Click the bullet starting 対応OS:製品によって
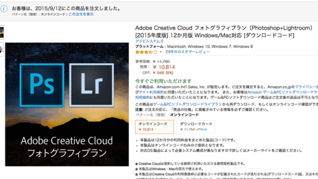 (x=221, y=151)
